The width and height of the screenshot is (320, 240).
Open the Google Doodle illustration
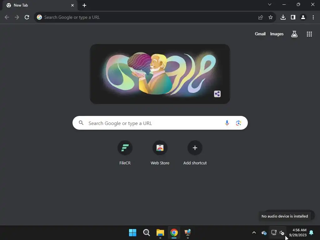click(x=160, y=74)
